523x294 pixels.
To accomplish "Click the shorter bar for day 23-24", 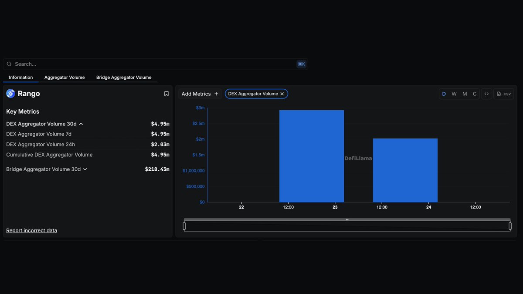I will (405, 170).
